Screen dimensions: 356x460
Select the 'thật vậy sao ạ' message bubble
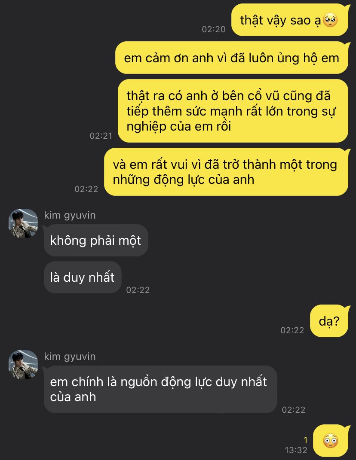(x=290, y=20)
